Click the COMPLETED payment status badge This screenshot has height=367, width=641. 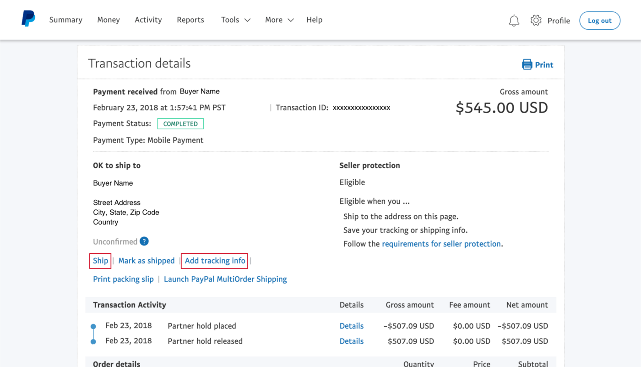pyautogui.click(x=180, y=123)
